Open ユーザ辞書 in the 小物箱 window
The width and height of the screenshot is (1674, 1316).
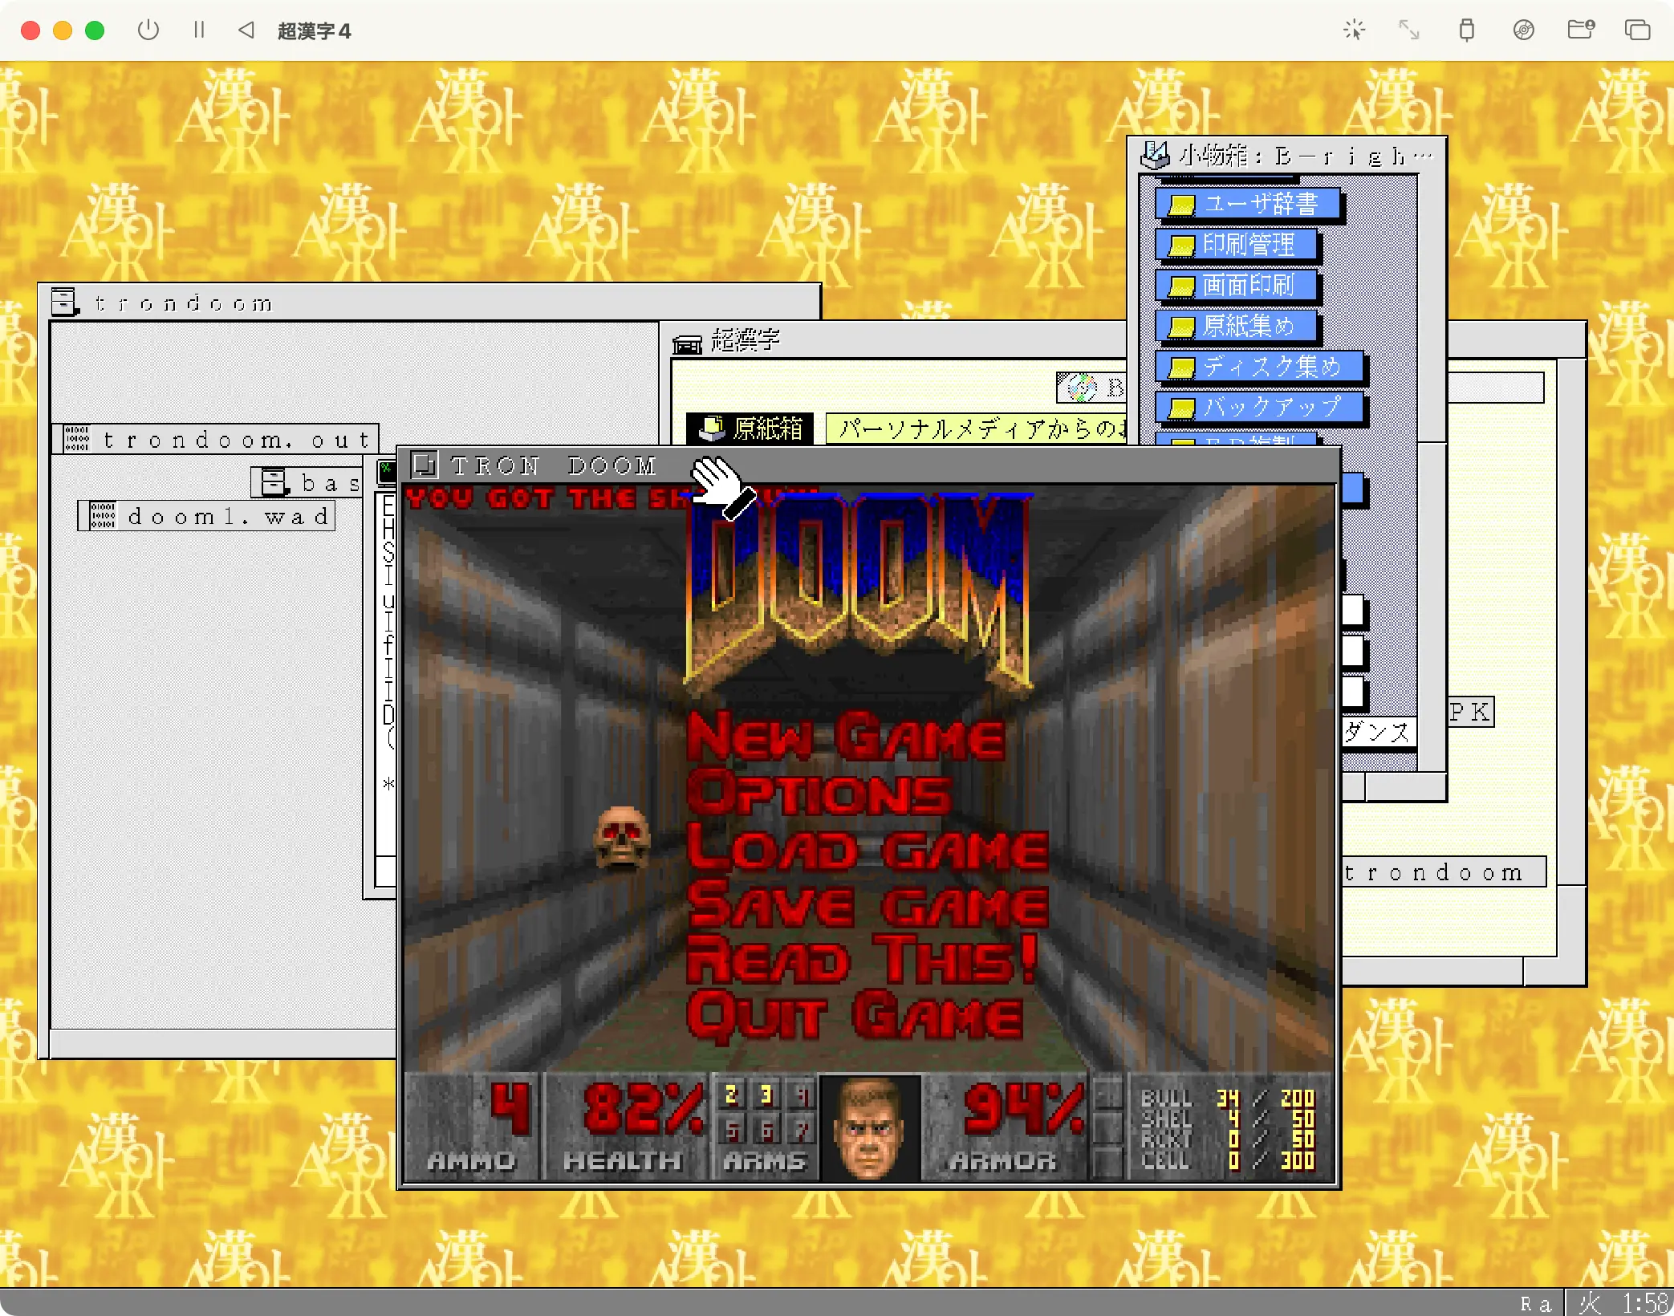click(1249, 204)
